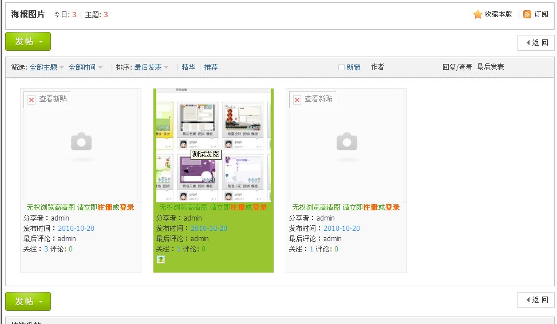Click 关注 count 3 in first card

46,249
